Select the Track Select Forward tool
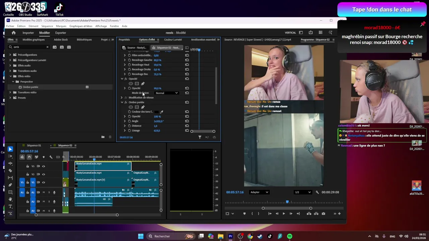This screenshot has width=429, height=241. coord(10,156)
